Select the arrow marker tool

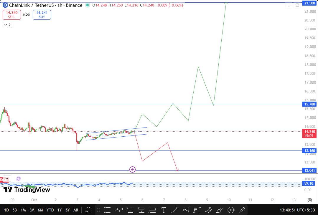(x=242, y=210)
